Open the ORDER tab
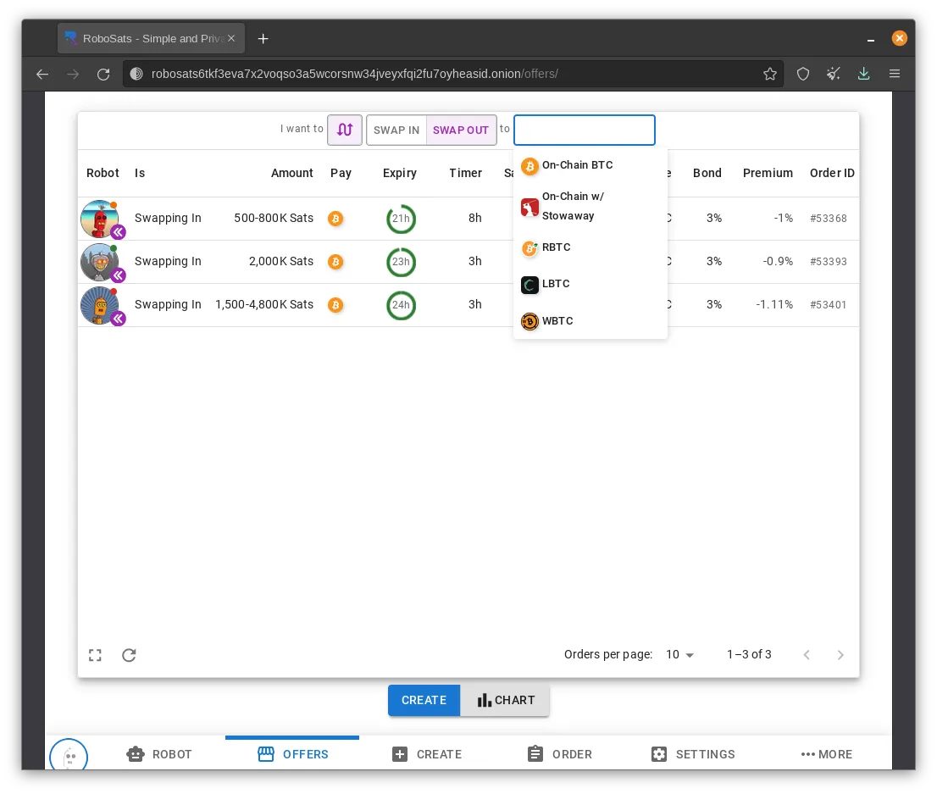Image resolution: width=937 pixels, height=794 pixels. click(560, 754)
